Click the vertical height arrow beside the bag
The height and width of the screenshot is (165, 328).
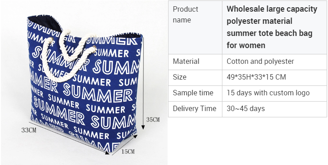pos(143,83)
